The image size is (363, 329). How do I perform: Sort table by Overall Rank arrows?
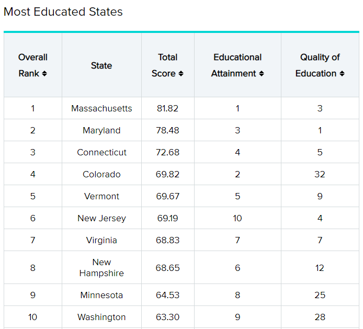[44, 74]
